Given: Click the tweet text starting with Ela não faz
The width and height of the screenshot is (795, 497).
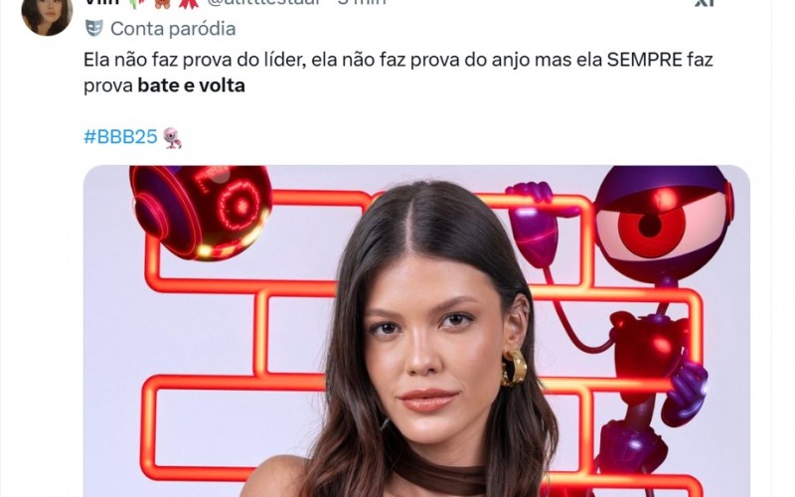Looking at the screenshot, I should click(x=398, y=73).
